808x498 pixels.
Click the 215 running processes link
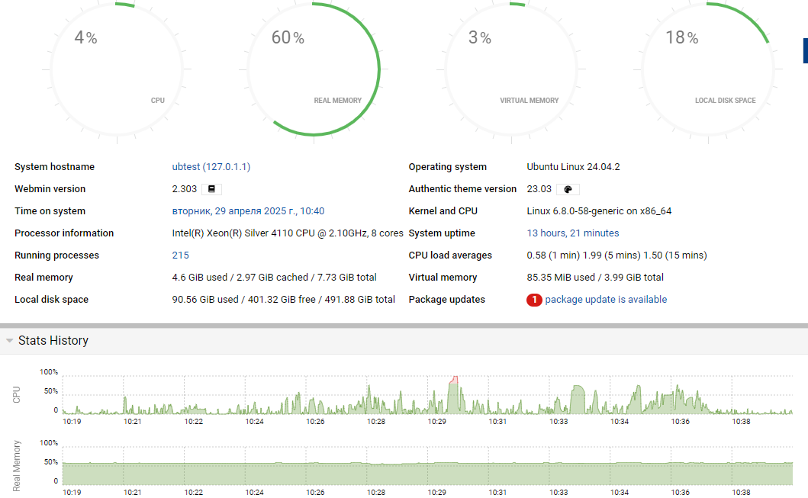(x=180, y=255)
